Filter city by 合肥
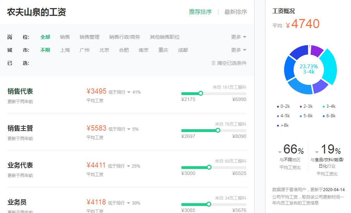 pyautogui.click(x=124, y=50)
